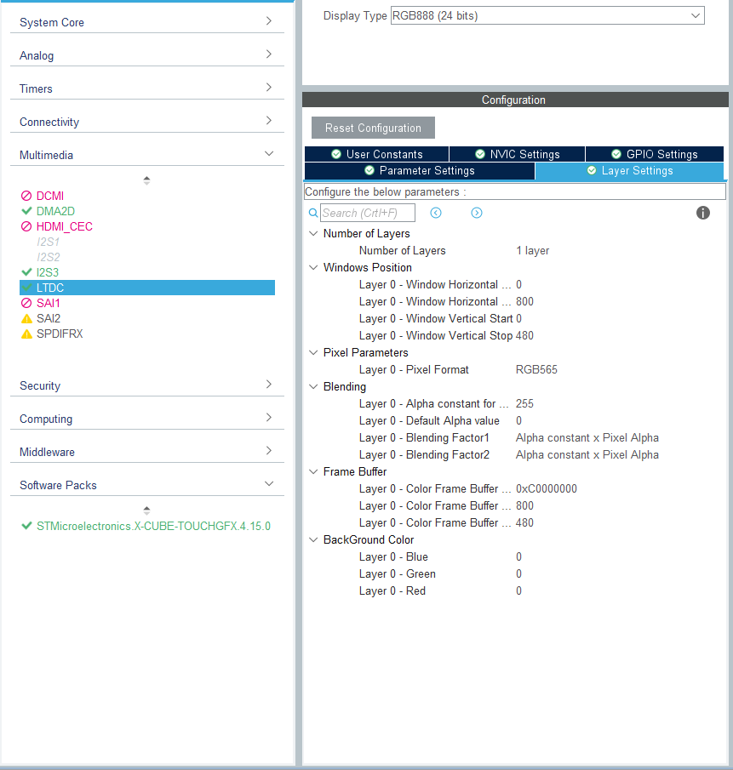Collapse the BackGround Color group
Screen dimensions: 733x770
coord(313,539)
